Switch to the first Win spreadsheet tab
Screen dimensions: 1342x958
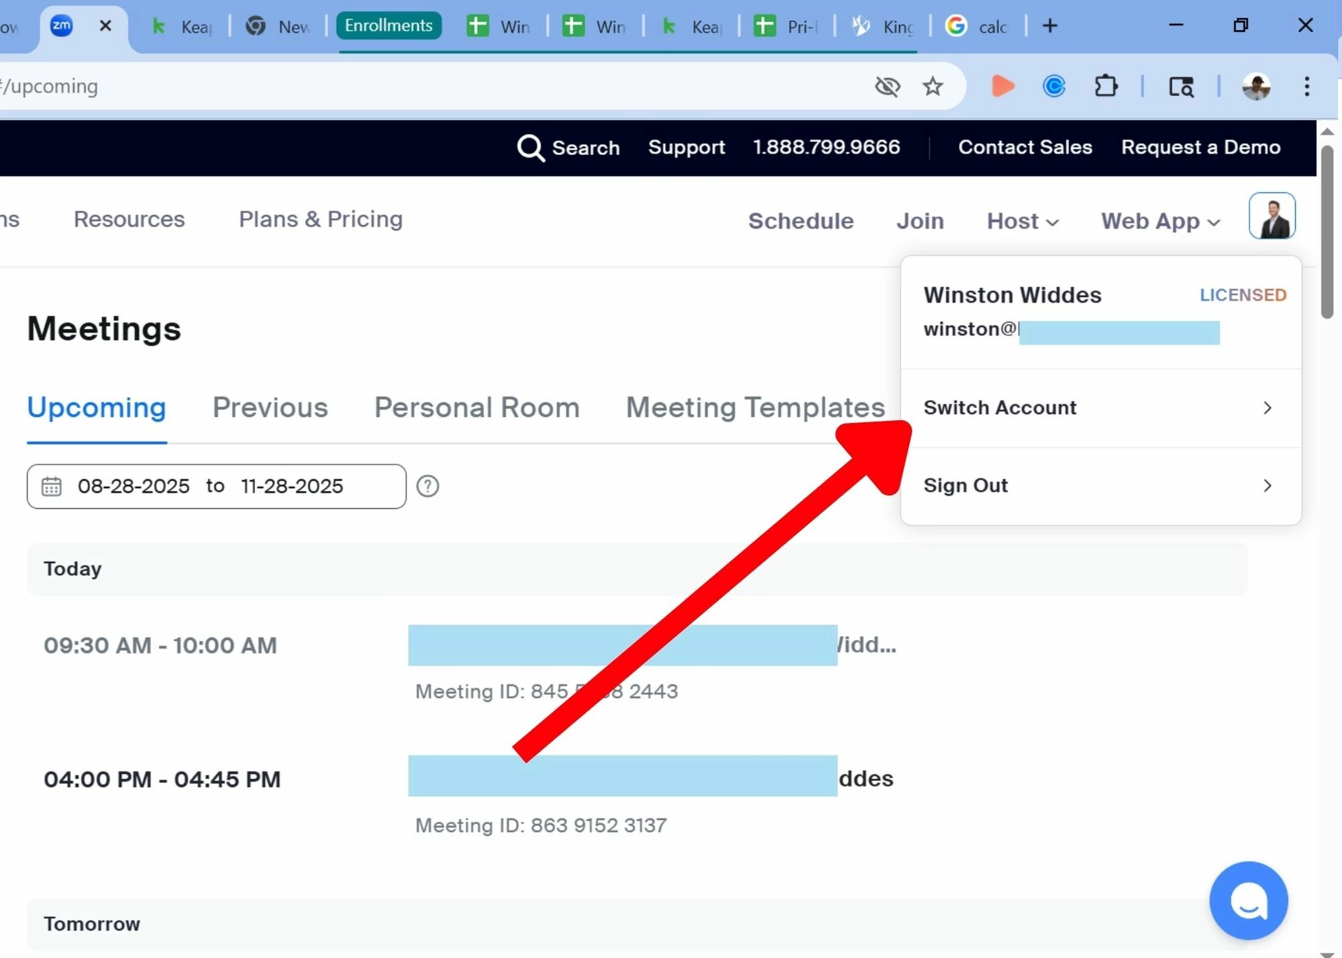coord(500,27)
